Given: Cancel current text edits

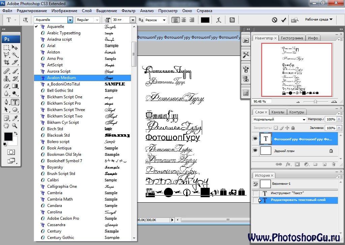Looking at the screenshot, I should click(x=274, y=20).
